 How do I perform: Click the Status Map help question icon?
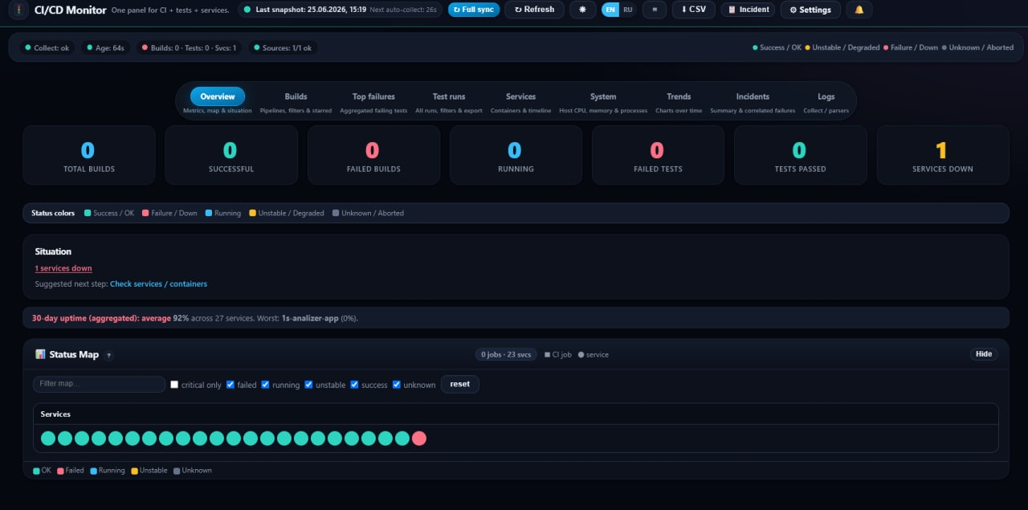pyautogui.click(x=108, y=355)
